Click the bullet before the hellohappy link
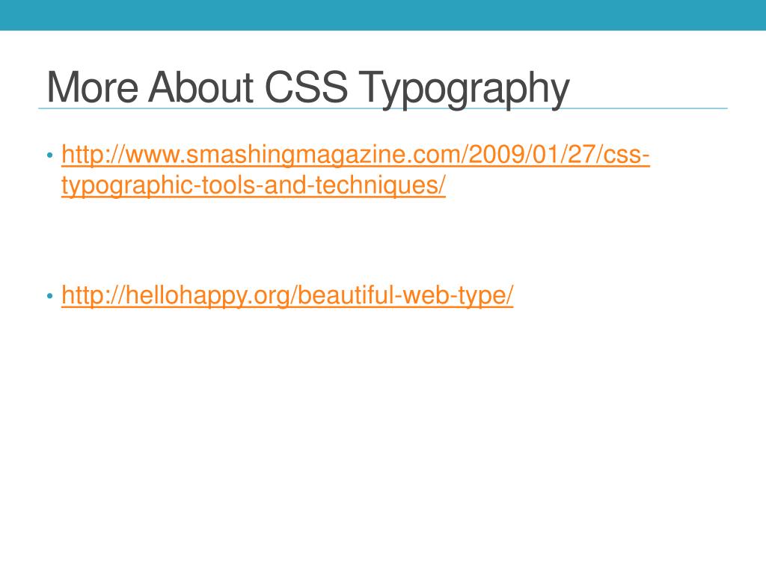 50,296
